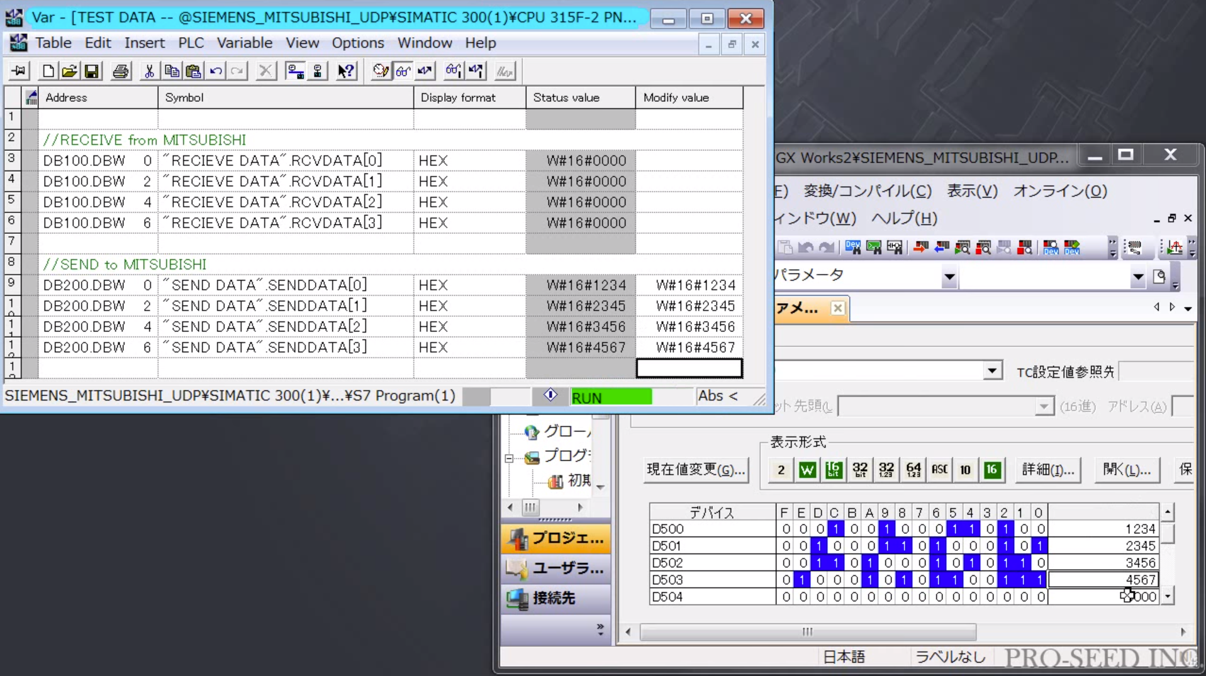Paste from clipboard in Var toolbar
Image resolution: width=1206 pixels, height=676 pixels.
pos(193,71)
